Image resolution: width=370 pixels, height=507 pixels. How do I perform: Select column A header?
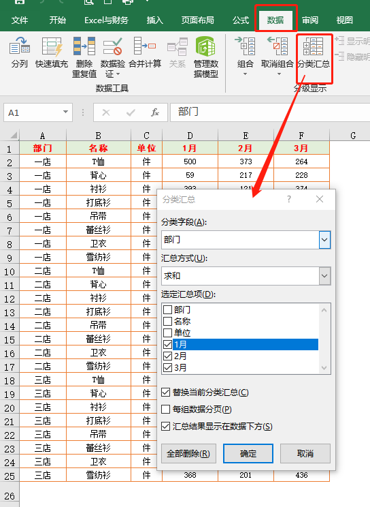point(43,135)
